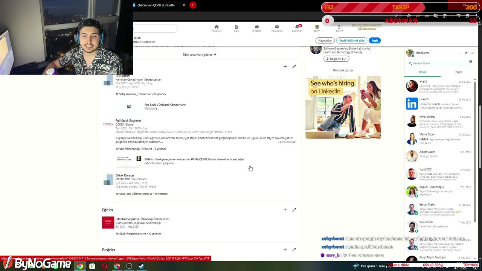The image size is (482, 271).
Task: Open Ortak Kurucu METALCODE experience
Action: [x=125, y=175]
